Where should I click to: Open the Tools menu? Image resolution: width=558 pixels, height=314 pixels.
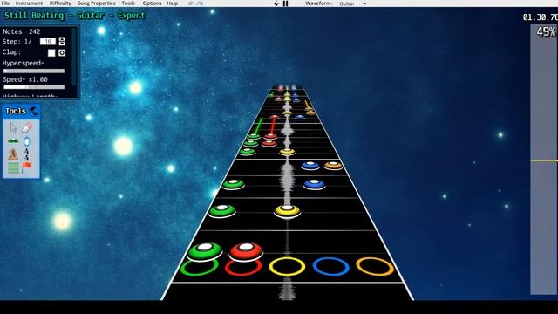coord(128,3)
